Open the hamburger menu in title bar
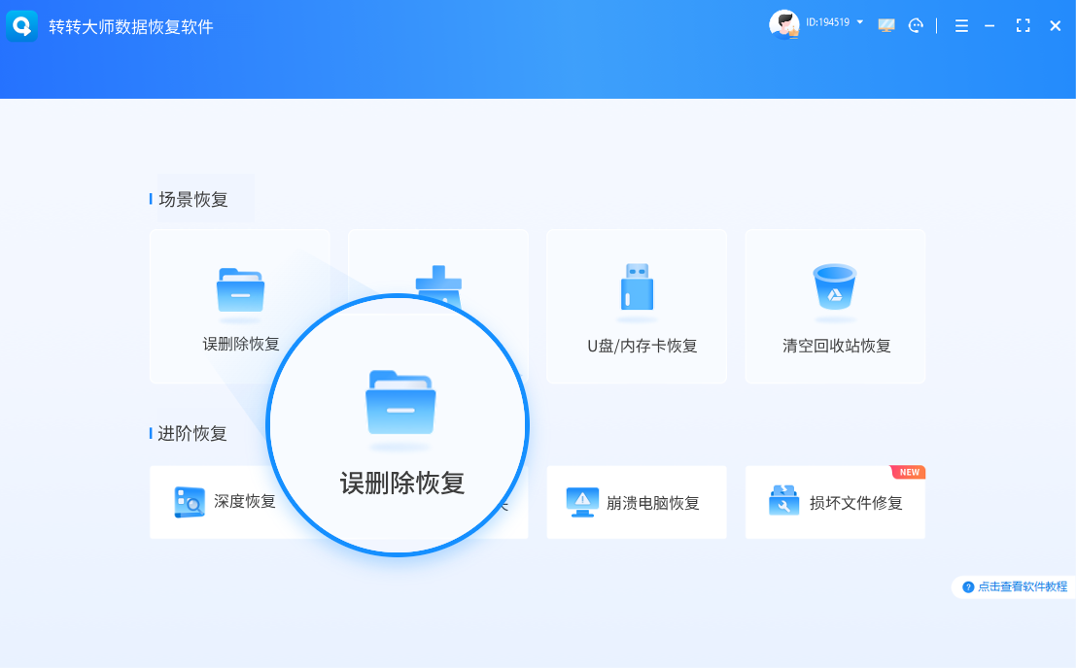Image resolution: width=1076 pixels, height=668 pixels. click(x=961, y=26)
